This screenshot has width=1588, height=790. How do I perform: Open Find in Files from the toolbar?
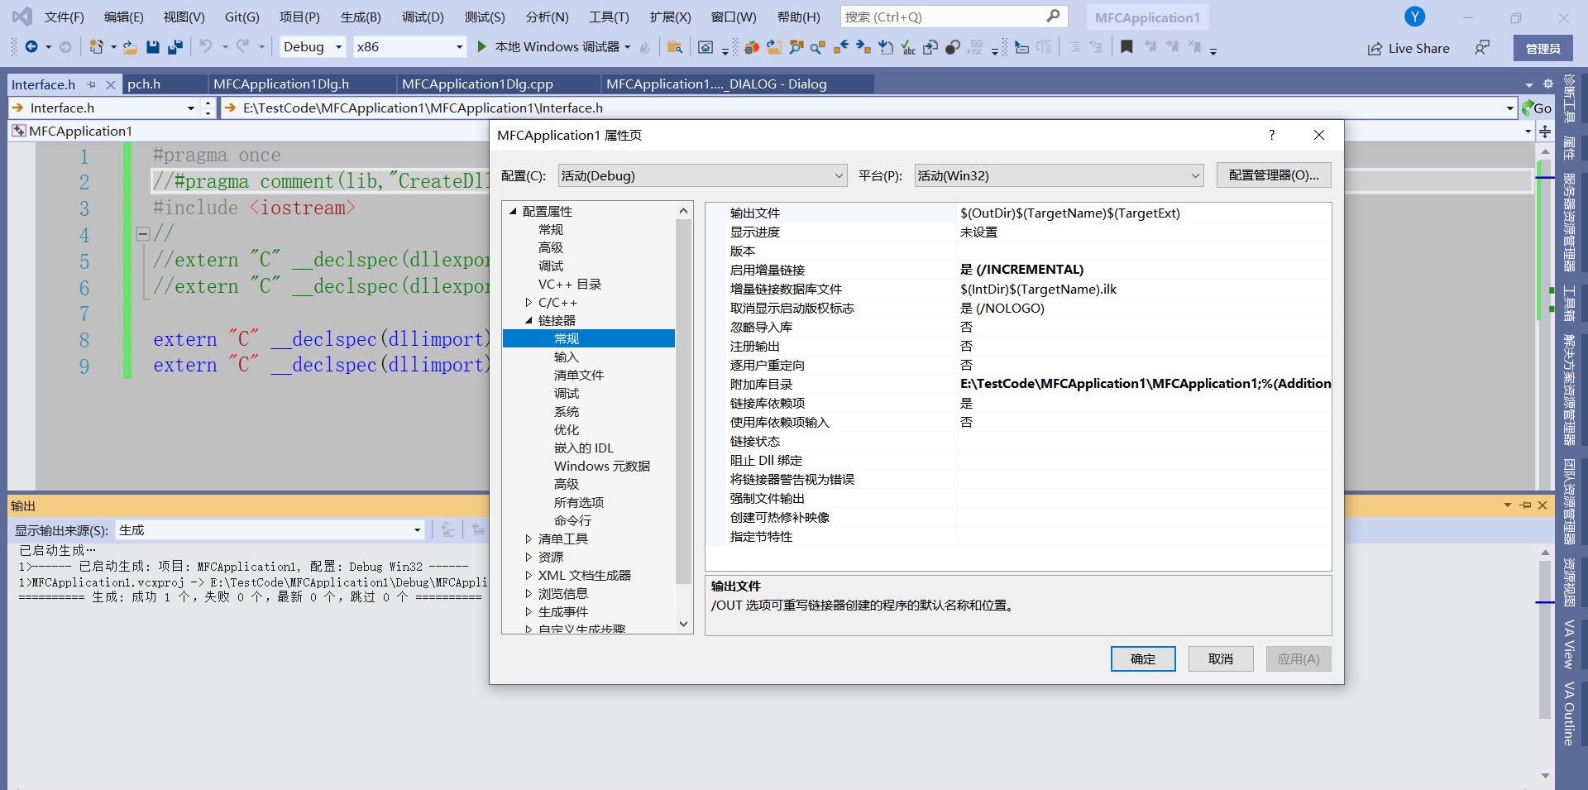[675, 47]
